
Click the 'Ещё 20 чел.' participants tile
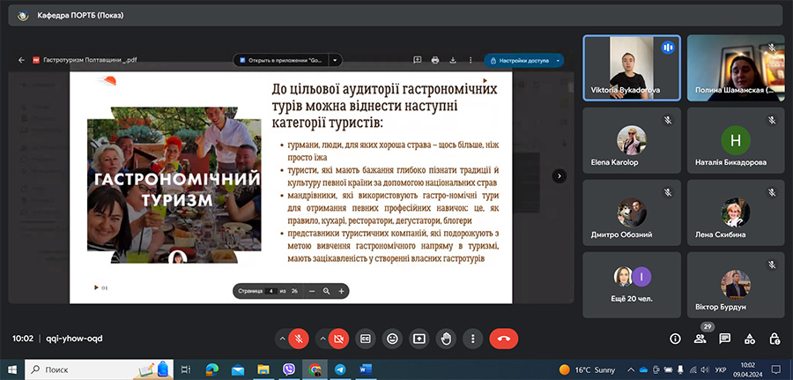coord(631,284)
